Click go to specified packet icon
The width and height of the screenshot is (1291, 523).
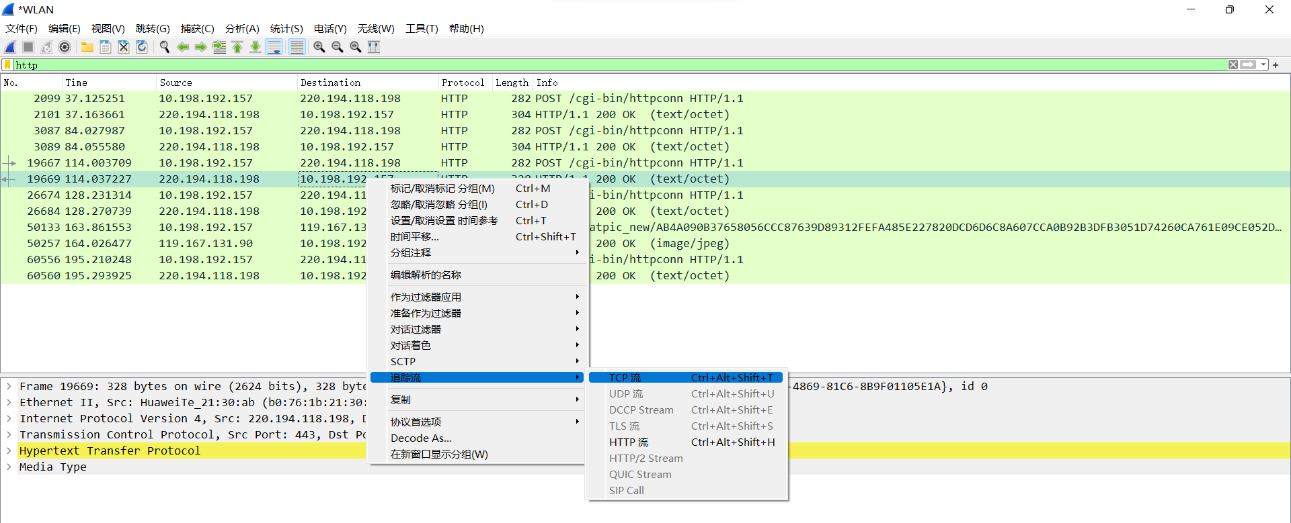click(x=219, y=47)
